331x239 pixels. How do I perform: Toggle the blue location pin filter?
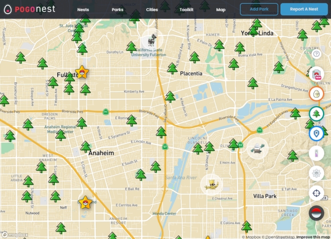(x=316, y=133)
